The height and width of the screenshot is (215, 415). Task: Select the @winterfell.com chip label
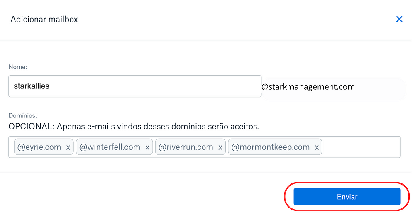110,147
